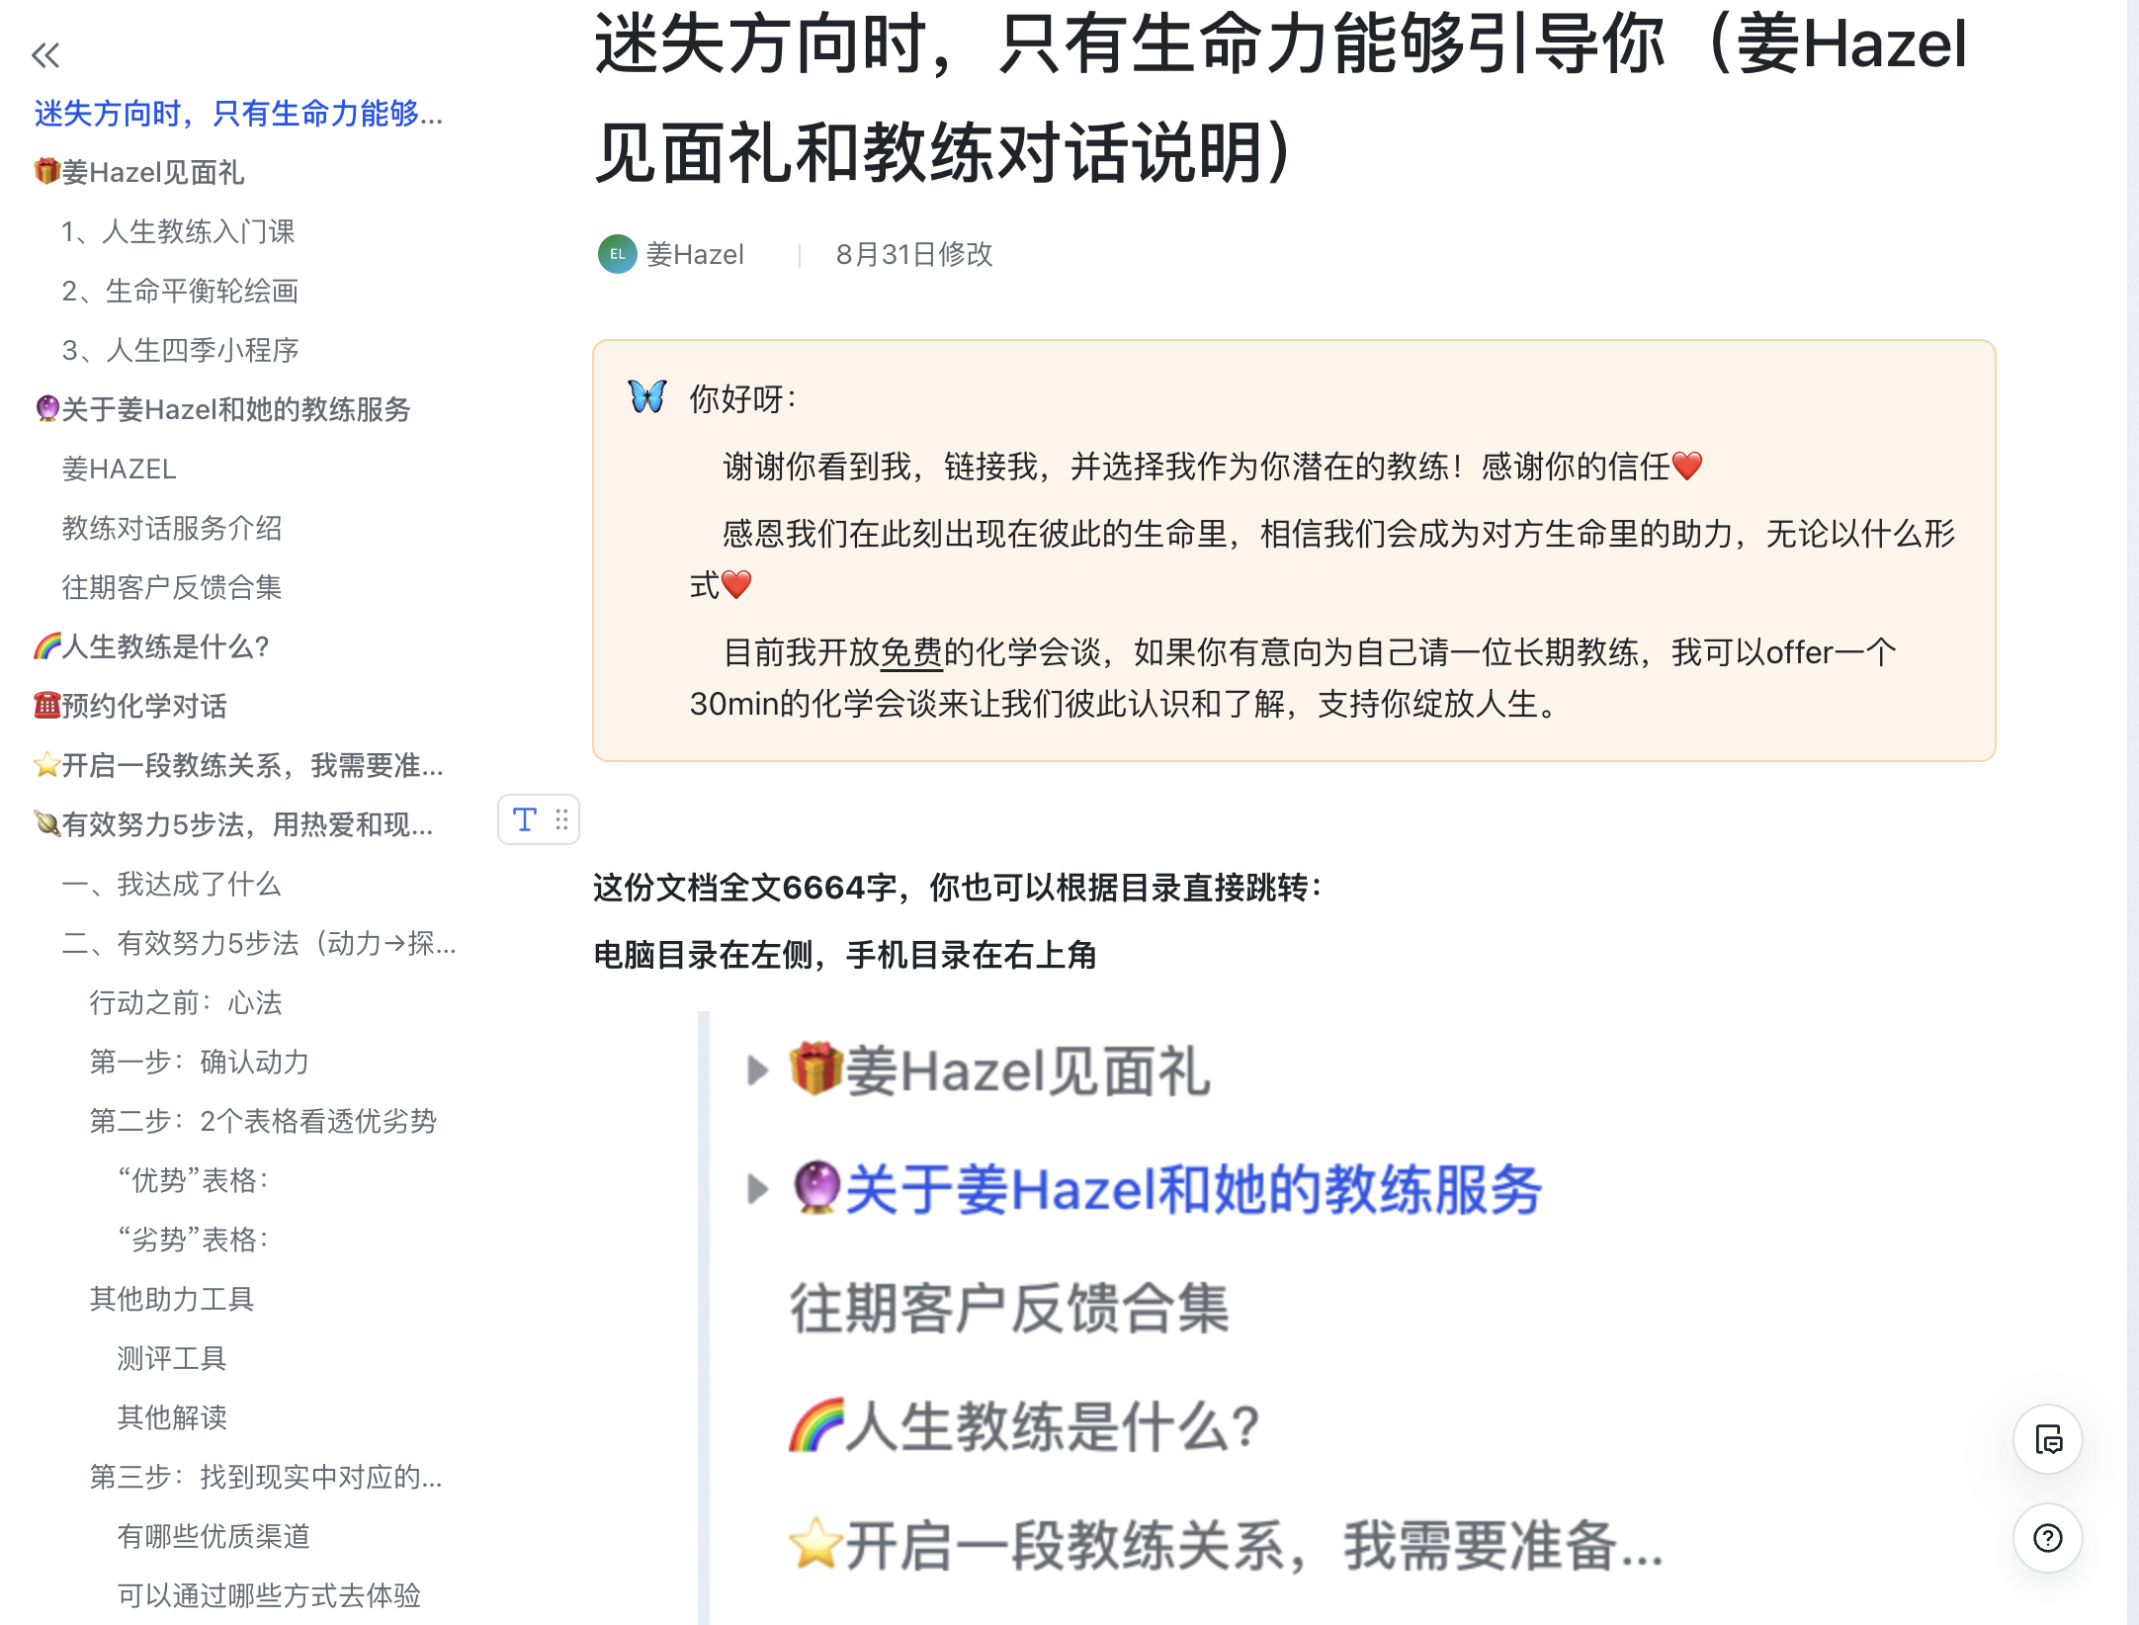Navigate to 测评工具 in the outline
This screenshot has width=2139, height=1625.
pos(172,1358)
